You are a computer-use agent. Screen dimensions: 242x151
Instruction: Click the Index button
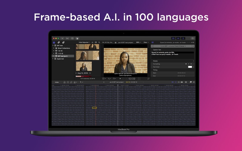coord(57,82)
